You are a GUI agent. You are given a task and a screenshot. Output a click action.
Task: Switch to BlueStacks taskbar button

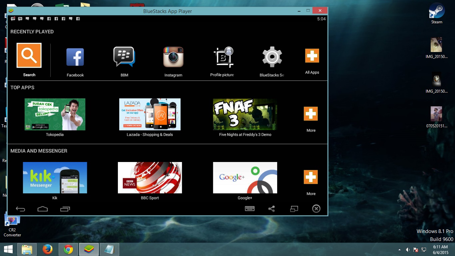tap(89, 249)
